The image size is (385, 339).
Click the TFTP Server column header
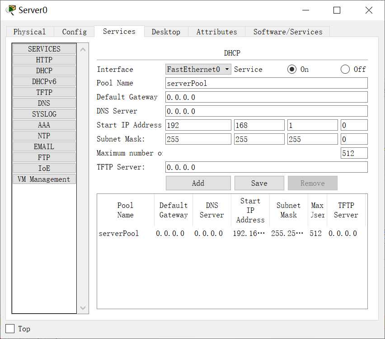tap(346, 210)
